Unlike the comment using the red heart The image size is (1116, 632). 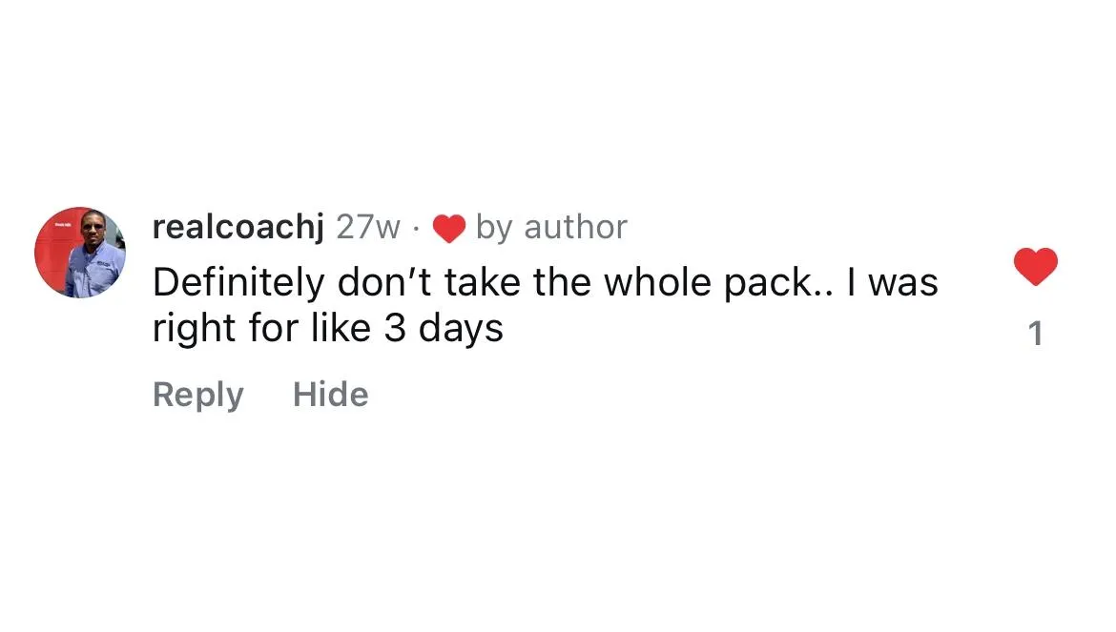pyautogui.click(x=1036, y=267)
